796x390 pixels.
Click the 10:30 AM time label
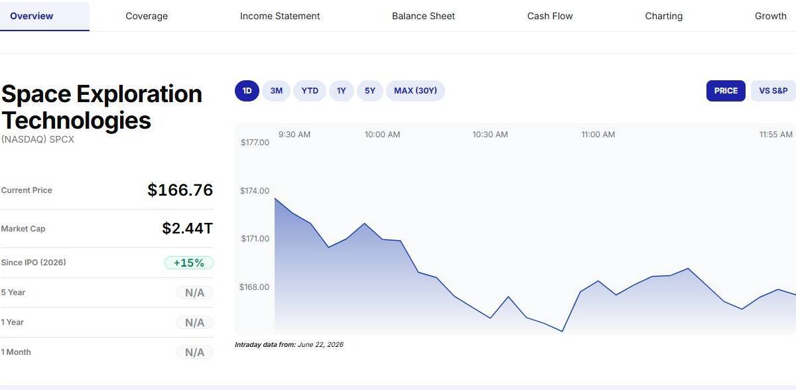490,135
